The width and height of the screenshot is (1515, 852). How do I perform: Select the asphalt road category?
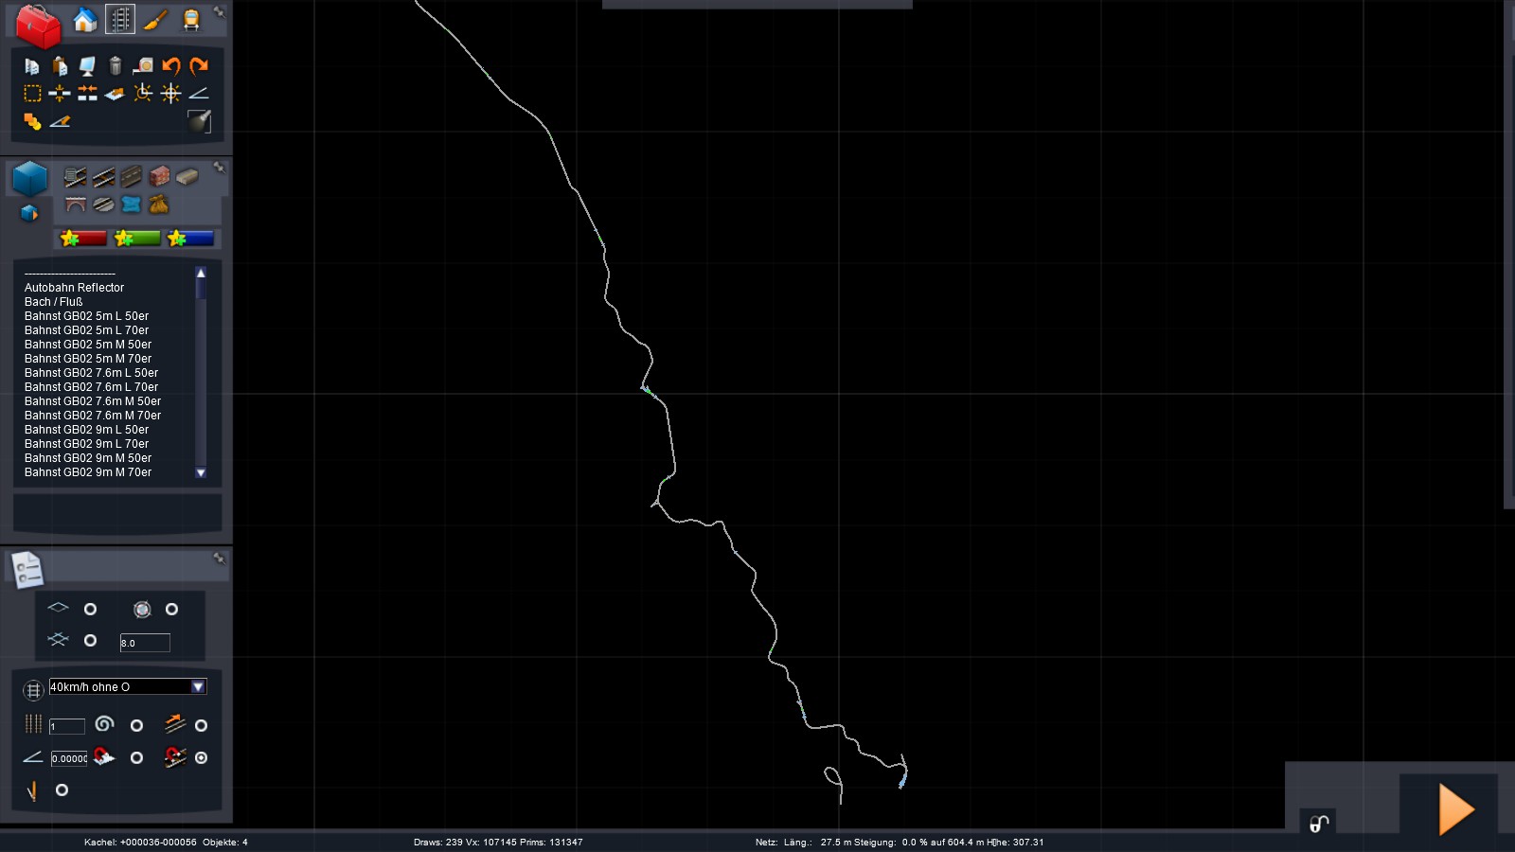click(x=132, y=177)
